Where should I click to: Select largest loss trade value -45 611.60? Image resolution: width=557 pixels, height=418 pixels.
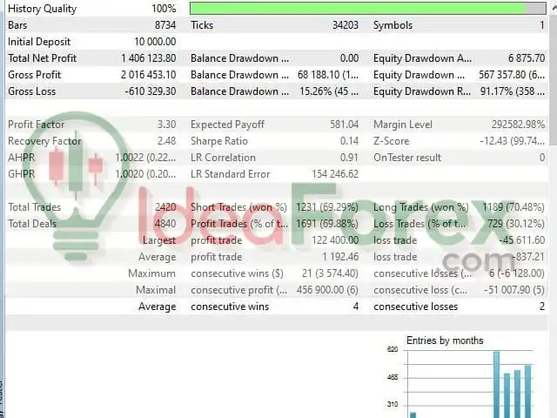[522, 240]
